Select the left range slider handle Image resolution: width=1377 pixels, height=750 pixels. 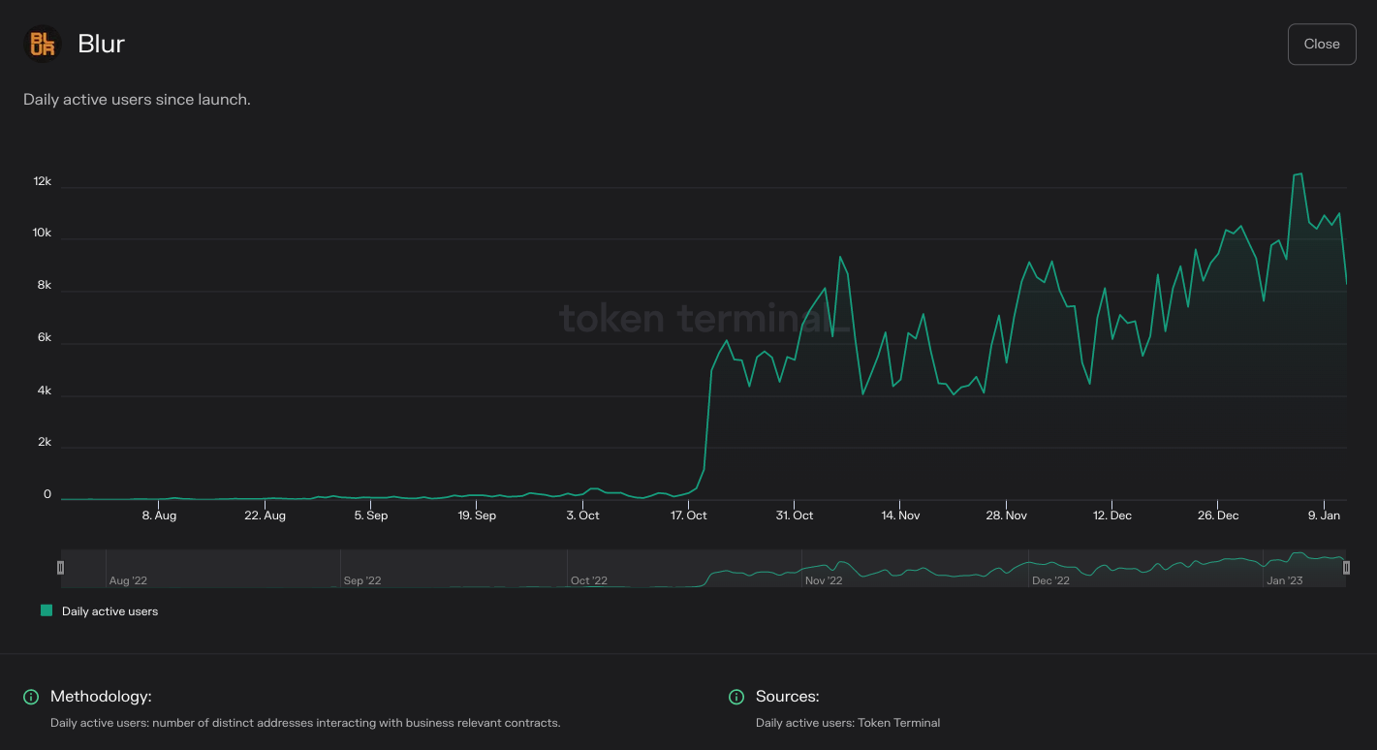click(60, 567)
